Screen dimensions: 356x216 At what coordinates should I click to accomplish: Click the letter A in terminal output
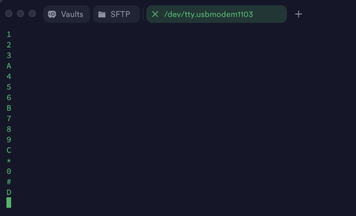[9, 66]
